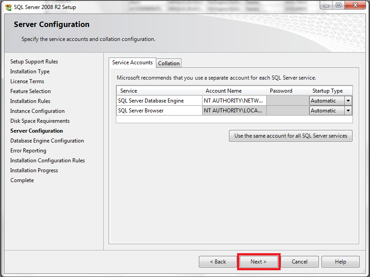Click the Instance Configuration step
Viewport: 370px width, 277px height.
37,111
